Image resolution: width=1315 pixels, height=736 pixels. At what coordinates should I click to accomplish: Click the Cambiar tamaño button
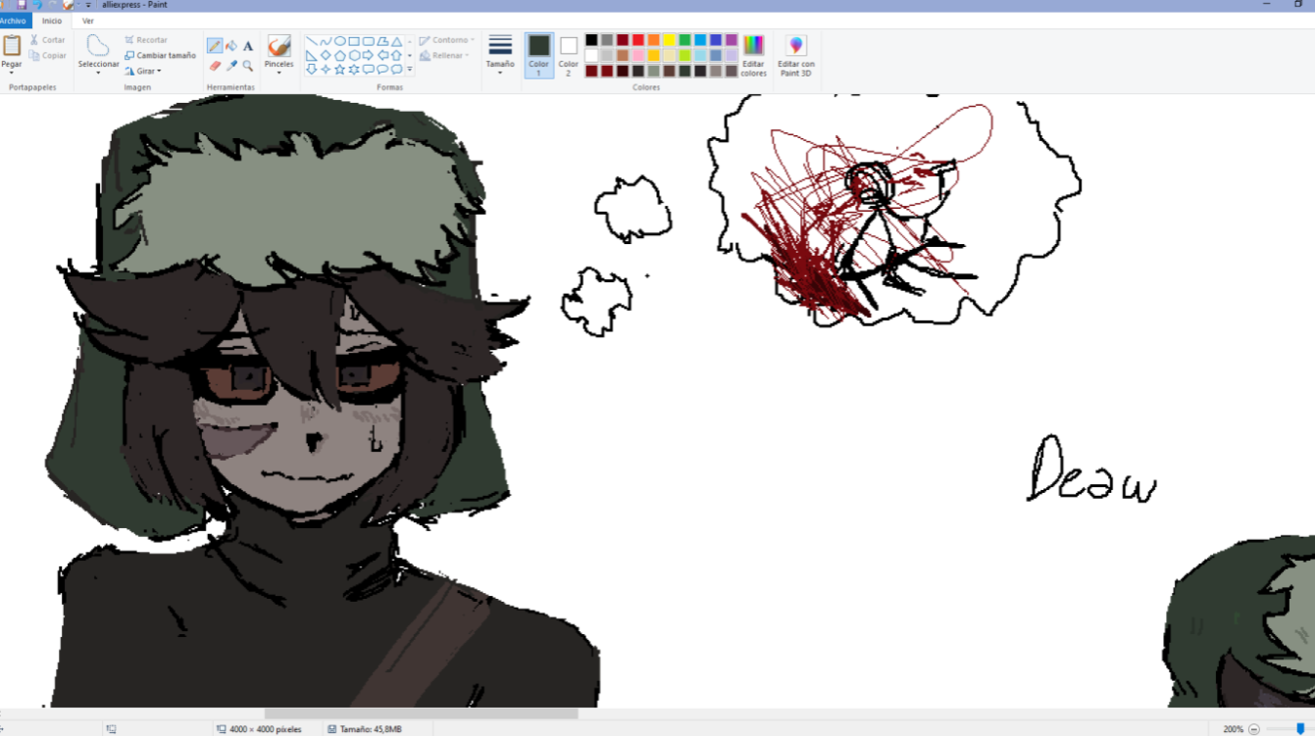tap(161, 56)
